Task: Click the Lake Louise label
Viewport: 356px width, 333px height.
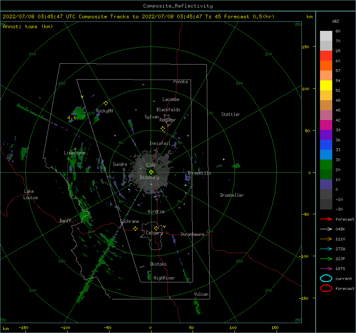Action: click(x=30, y=194)
